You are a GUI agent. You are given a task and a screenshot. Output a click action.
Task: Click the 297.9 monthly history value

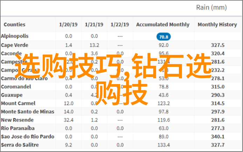pos(218,112)
